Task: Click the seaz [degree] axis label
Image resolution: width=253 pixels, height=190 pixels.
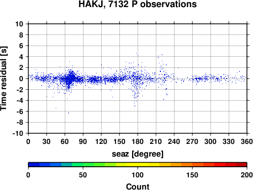Action: pos(138,154)
